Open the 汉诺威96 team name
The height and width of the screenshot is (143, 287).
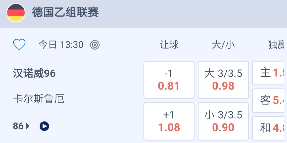coord(34,73)
